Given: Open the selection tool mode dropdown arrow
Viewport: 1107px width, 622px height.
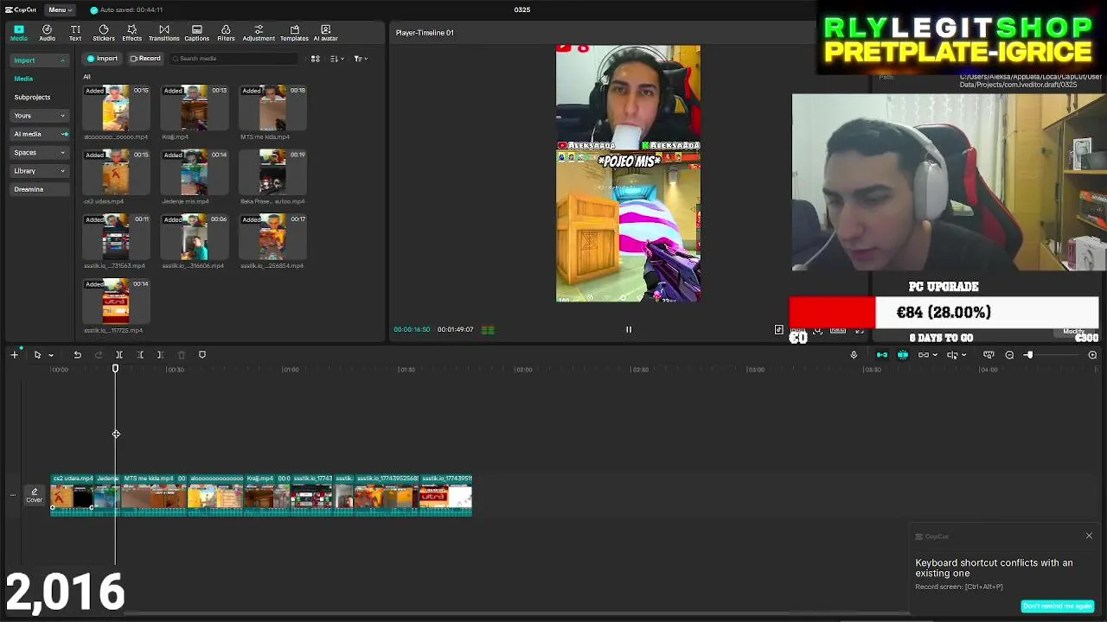Looking at the screenshot, I should tap(51, 355).
